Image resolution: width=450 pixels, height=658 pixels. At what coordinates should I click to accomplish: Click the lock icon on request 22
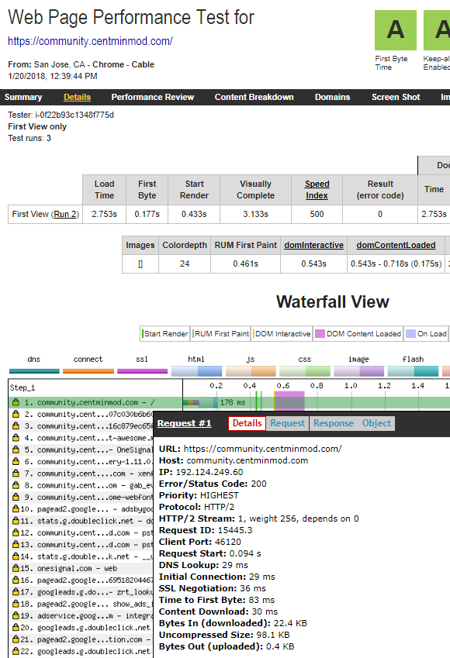click(16, 651)
